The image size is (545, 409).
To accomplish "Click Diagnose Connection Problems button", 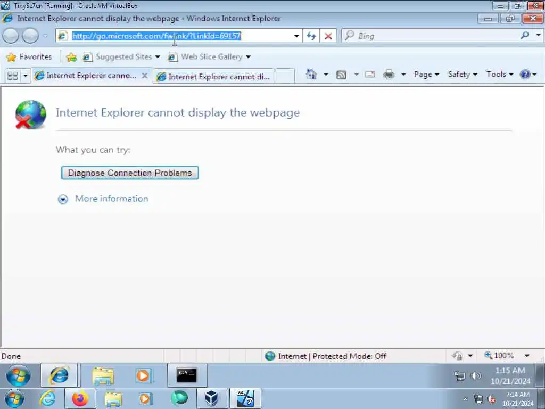I will tap(130, 173).
